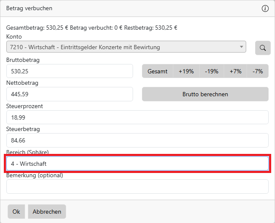Screen dimensions: 275x223
Task: Click the Gesamtbetrag summary text line
Action: pyautogui.click(x=92, y=28)
